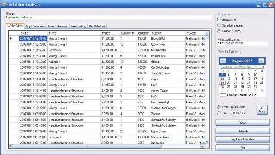Click the Sharpes McGreggor client cell
This screenshot has width=275, height=155.
pos(168,108)
